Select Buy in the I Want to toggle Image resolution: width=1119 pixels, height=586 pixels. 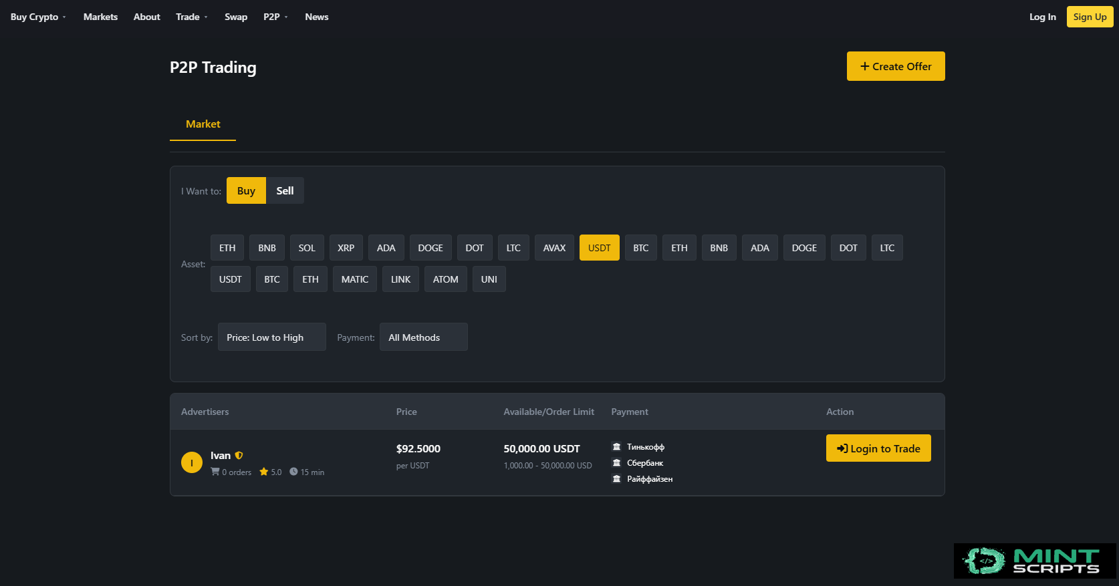246,190
